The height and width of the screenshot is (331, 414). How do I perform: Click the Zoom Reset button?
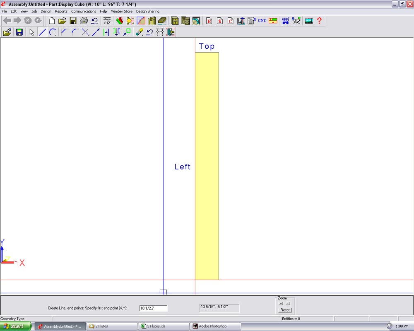pos(285,310)
